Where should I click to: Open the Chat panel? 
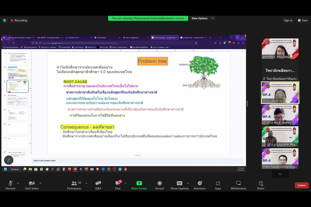tap(118, 185)
